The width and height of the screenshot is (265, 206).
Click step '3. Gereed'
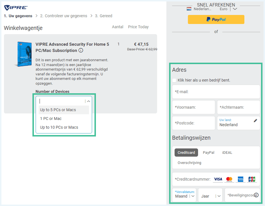pos(103,16)
